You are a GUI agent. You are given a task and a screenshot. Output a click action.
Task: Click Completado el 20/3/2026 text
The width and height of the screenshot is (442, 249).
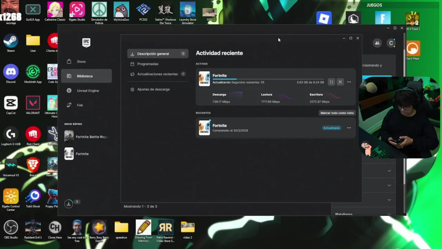[230, 131]
